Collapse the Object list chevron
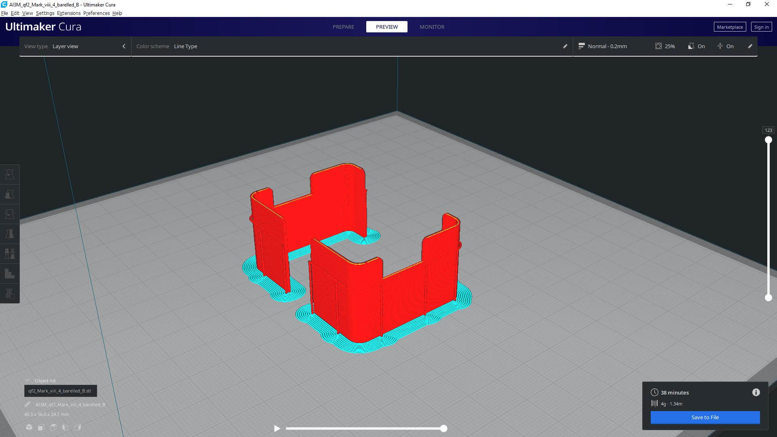 click(x=28, y=380)
